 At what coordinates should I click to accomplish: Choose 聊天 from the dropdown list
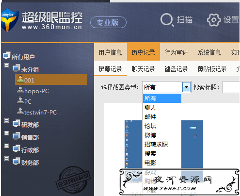[x=150, y=107]
